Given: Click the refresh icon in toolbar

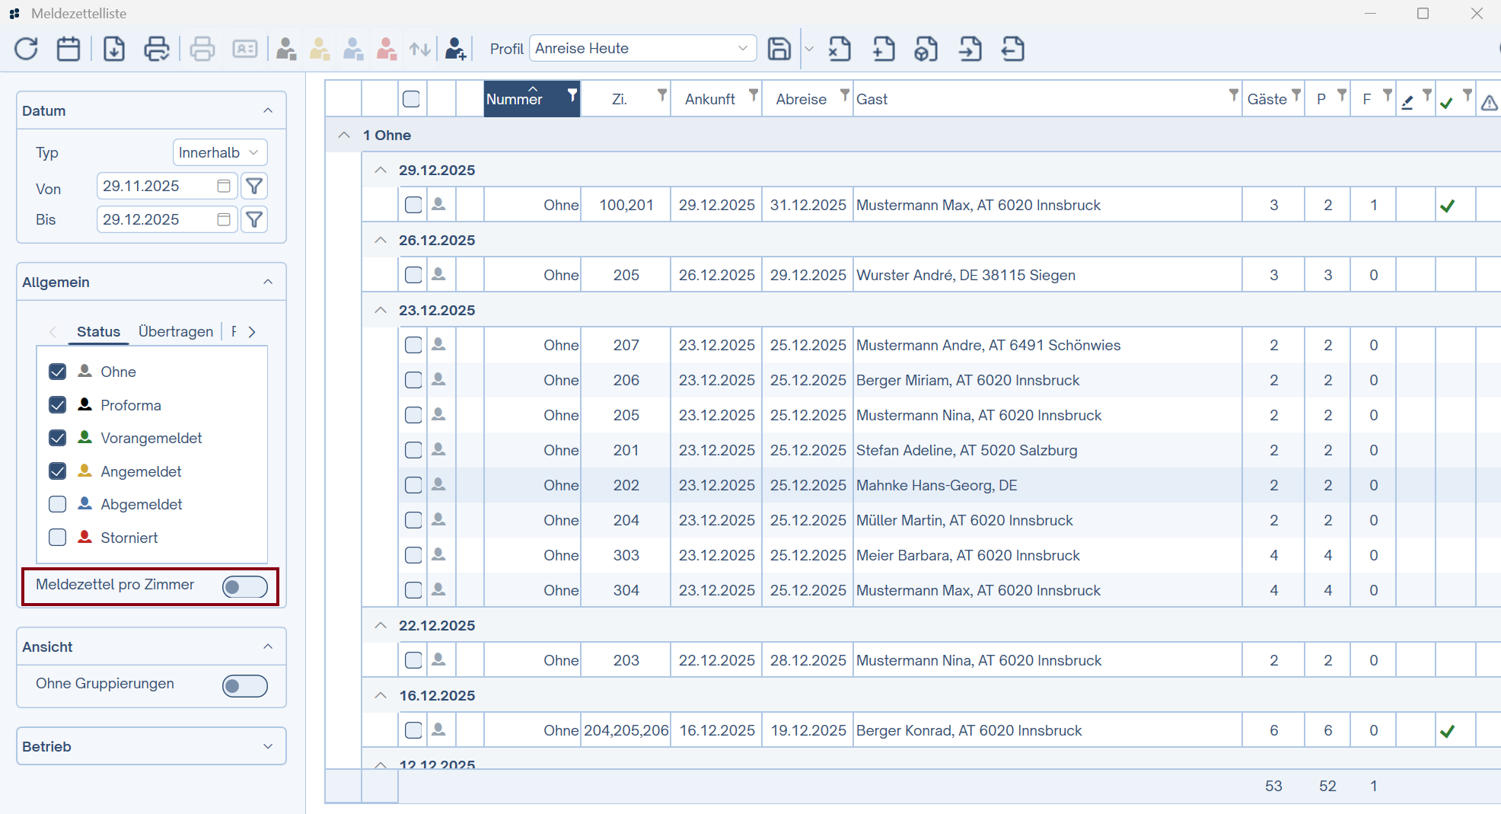Looking at the screenshot, I should pyautogui.click(x=26, y=49).
